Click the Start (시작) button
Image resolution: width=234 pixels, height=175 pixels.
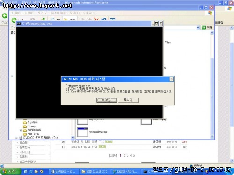(10, 171)
